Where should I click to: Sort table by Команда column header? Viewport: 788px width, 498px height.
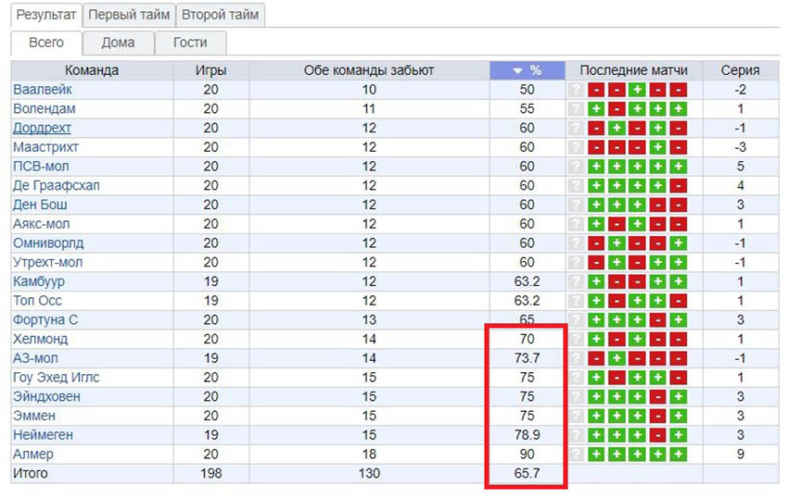[92, 70]
